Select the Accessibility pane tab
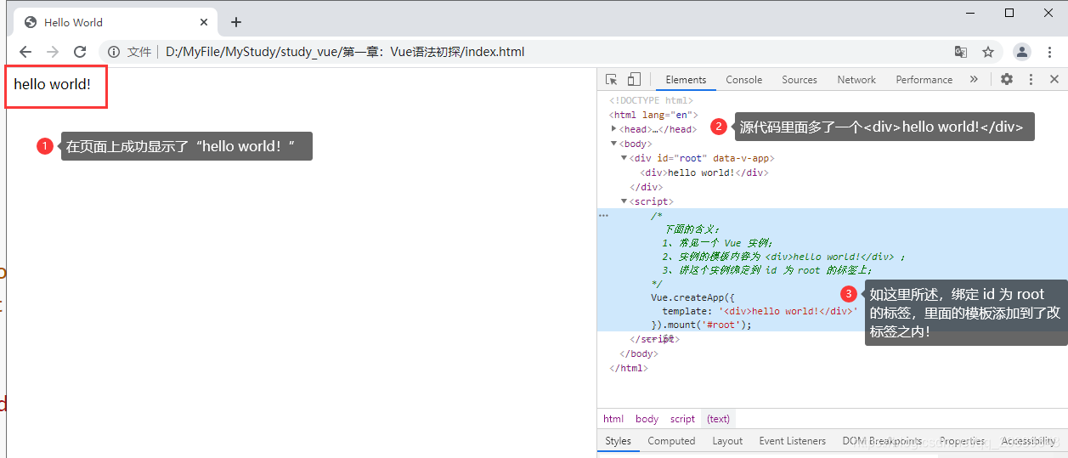Viewport: 1068px width, 458px height. [1029, 441]
